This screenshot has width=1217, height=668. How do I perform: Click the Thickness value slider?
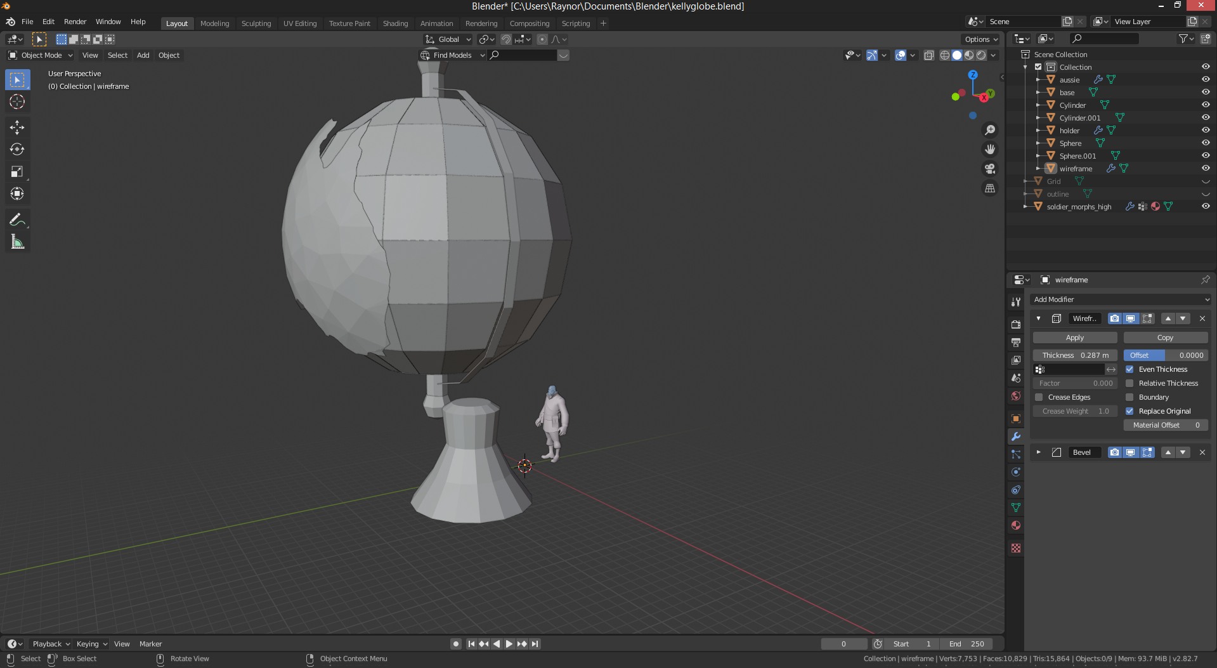[1074, 355]
